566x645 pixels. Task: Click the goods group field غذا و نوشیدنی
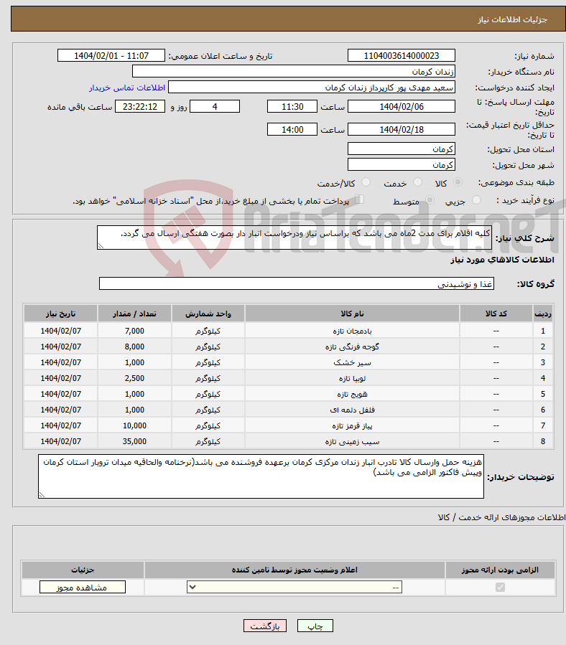[297, 283]
